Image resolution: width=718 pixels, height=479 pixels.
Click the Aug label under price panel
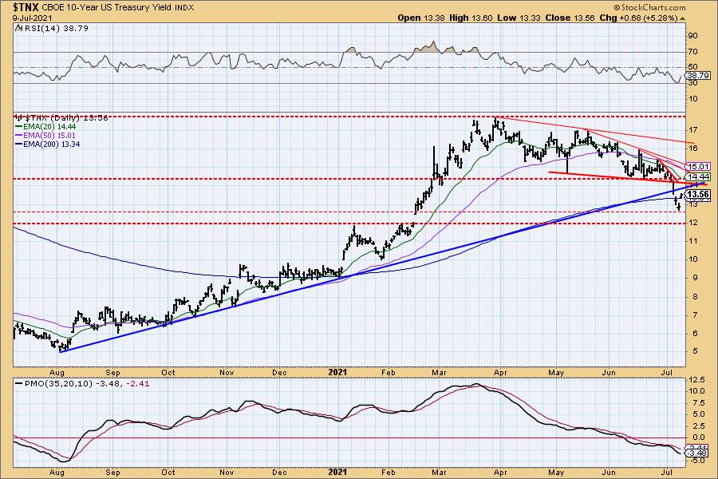click(57, 373)
